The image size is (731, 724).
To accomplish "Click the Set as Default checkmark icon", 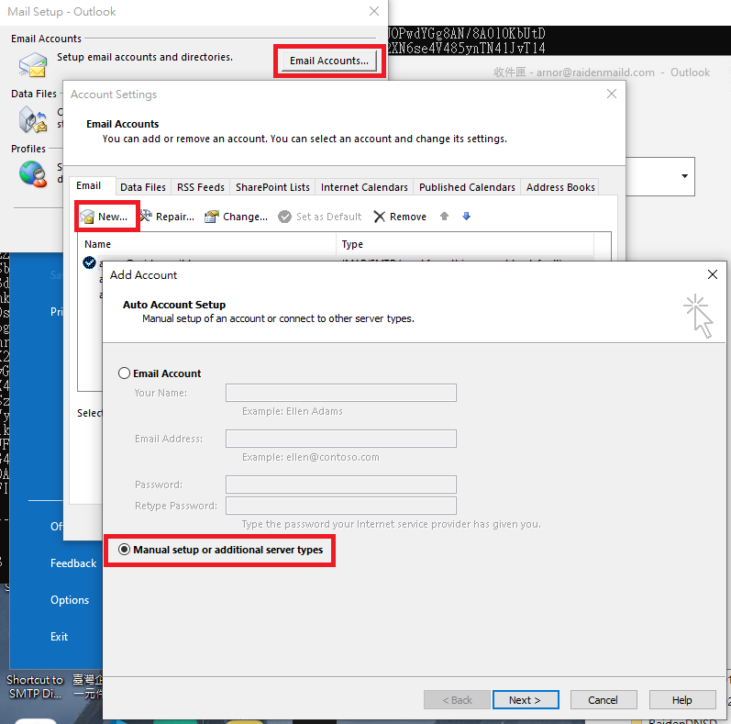I will tap(284, 217).
